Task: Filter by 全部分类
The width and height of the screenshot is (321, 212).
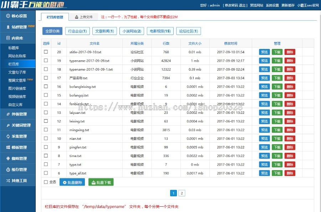Action: [52, 31]
